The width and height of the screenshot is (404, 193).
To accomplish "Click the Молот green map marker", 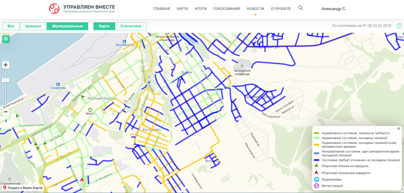I will pyautogui.click(x=90, y=110).
